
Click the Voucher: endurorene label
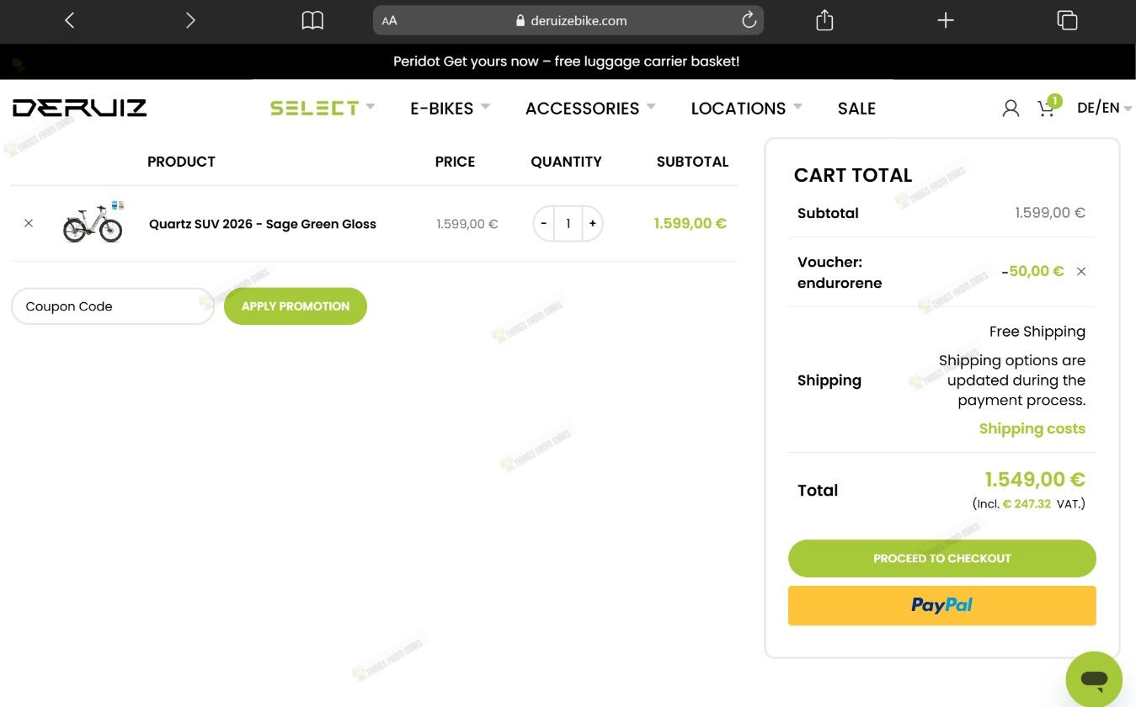(840, 273)
